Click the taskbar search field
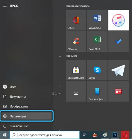This screenshot has width=132, height=139. tap(45, 135)
